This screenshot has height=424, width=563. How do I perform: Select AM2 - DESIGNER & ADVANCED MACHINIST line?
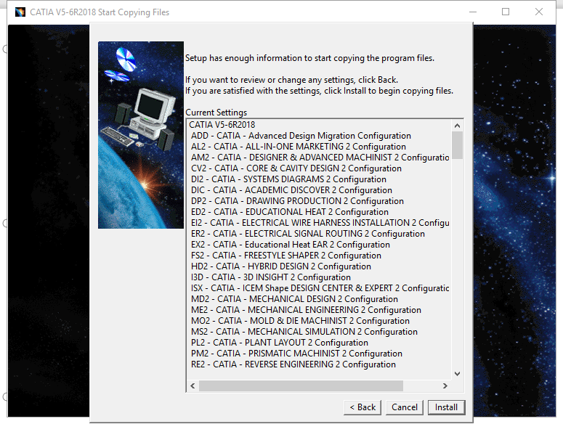tap(320, 158)
